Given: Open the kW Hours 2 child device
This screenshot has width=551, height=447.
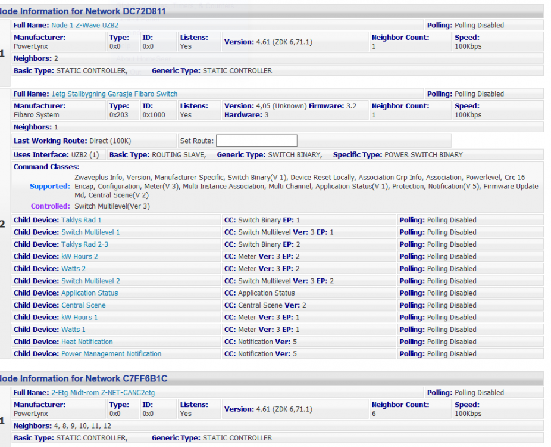Looking at the screenshot, I should pyautogui.click(x=80, y=256).
